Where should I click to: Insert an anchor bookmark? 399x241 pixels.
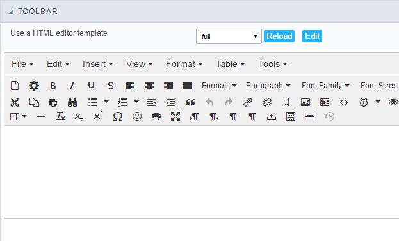coord(286,102)
